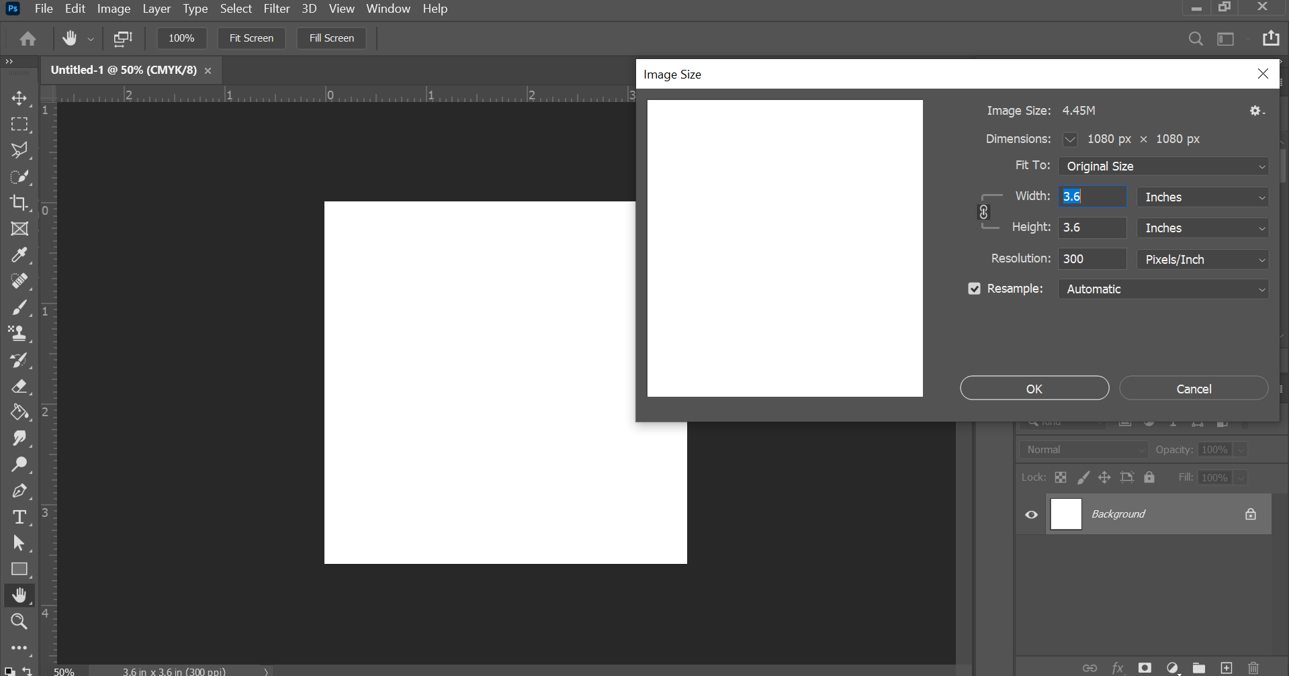Go to the Home screen

(28, 38)
